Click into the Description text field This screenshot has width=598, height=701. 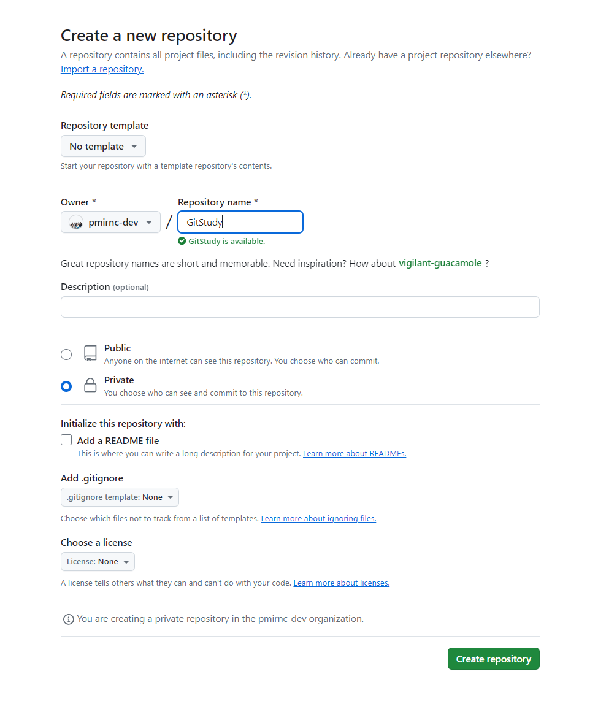[300, 307]
